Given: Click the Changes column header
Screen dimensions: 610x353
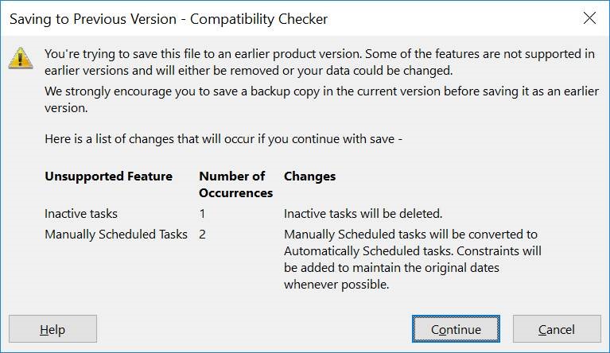Looking at the screenshot, I should point(309,176).
